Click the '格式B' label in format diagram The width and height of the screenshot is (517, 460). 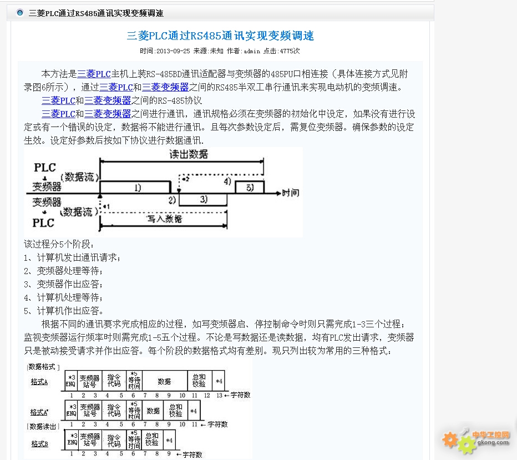click(39, 444)
